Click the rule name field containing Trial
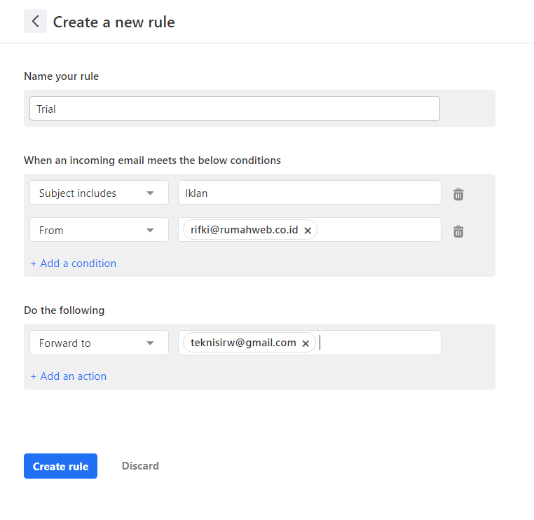The image size is (534, 520). click(235, 109)
